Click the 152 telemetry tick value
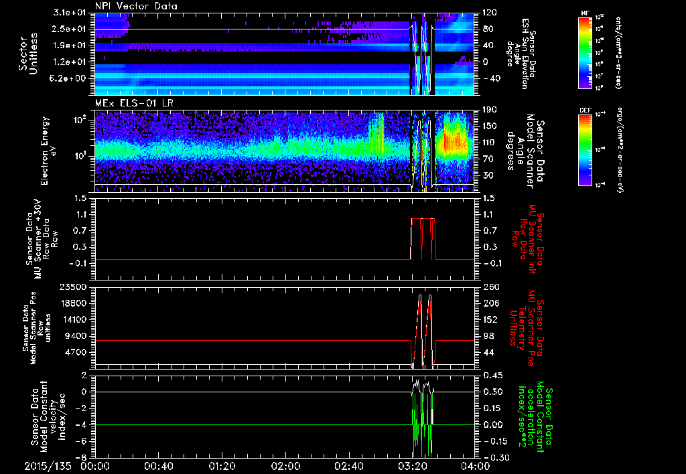Image resolution: width=686 pixels, height=474 pixels. click(x=490, y=319)
